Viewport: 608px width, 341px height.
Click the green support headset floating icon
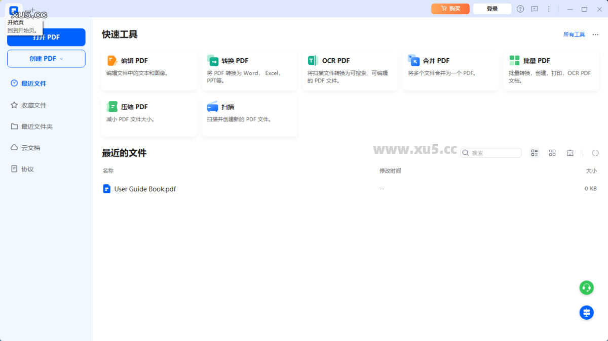pos(586,287)
